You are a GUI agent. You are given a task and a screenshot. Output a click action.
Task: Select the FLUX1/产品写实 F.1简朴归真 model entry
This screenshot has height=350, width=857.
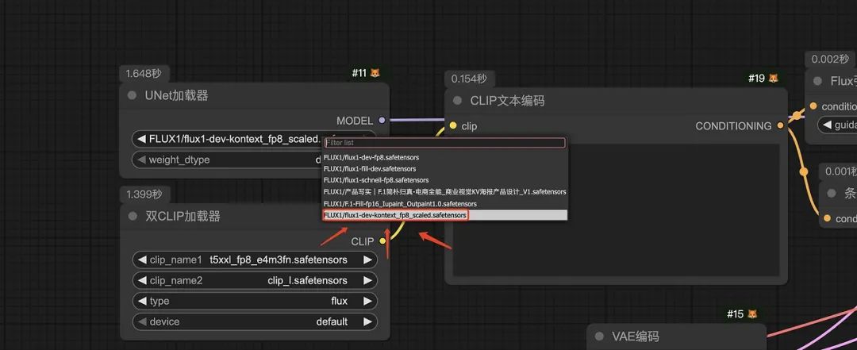[x=444, y=192]
